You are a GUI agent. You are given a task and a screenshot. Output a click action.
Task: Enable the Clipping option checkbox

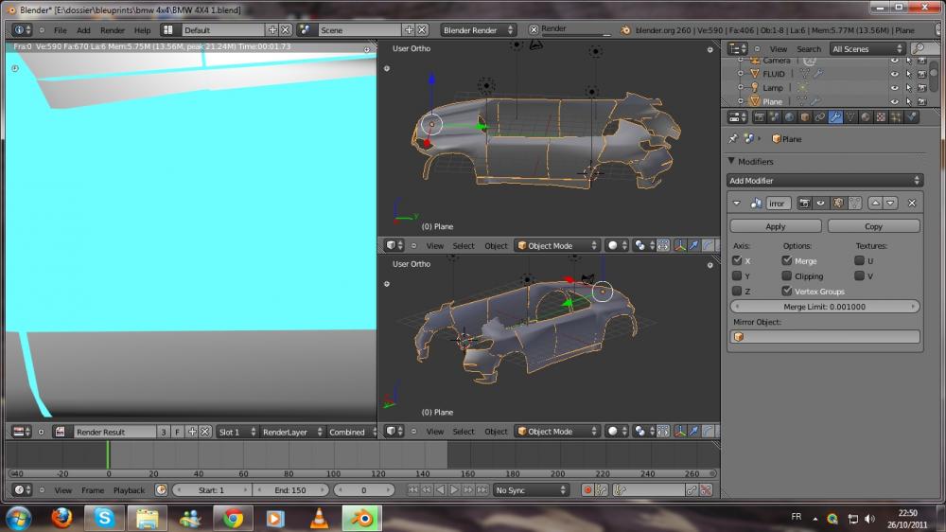tap(786, 276)
